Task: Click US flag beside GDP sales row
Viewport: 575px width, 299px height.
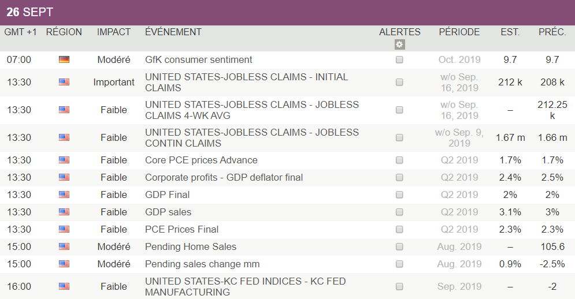Action: point(64,212)
